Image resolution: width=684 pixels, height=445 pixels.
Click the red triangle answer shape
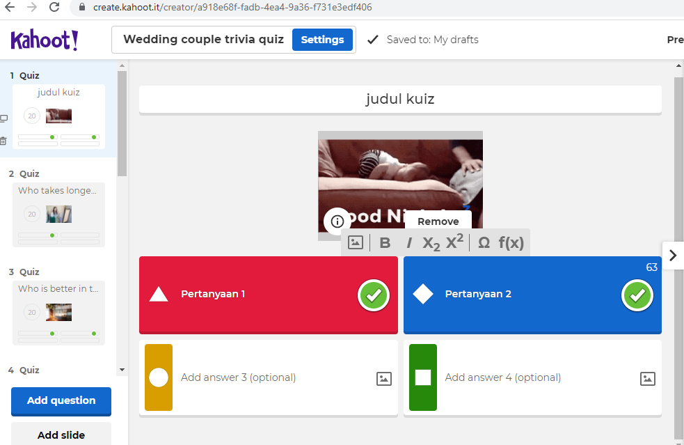click(159, 295)
